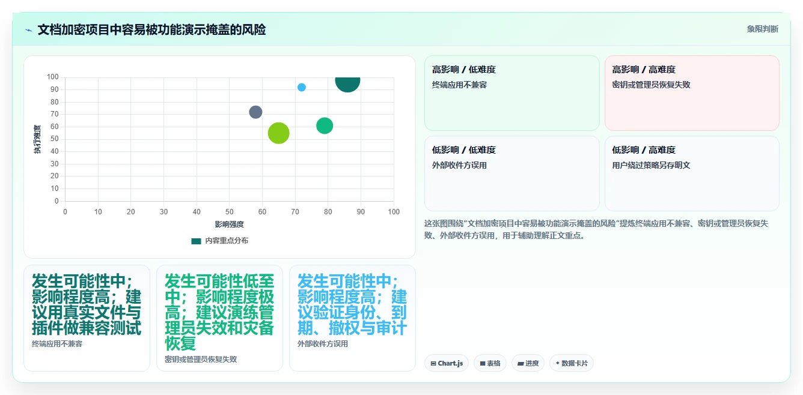This screenshot has height=395, width=803.
Task: Click the summary paragraph beginning 这张图围绕
Action: coord(596,229)
